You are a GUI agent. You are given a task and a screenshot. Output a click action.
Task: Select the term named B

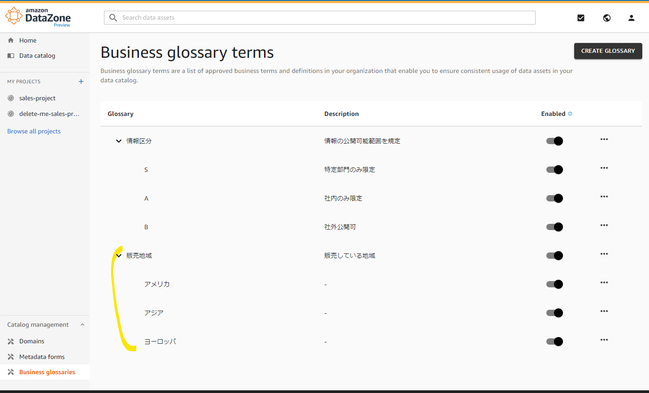(x=146, y=227)
